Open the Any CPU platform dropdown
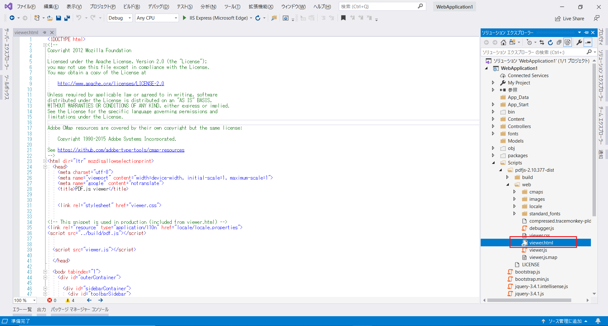The image size is (608, 326). click(x=156, y=18)
